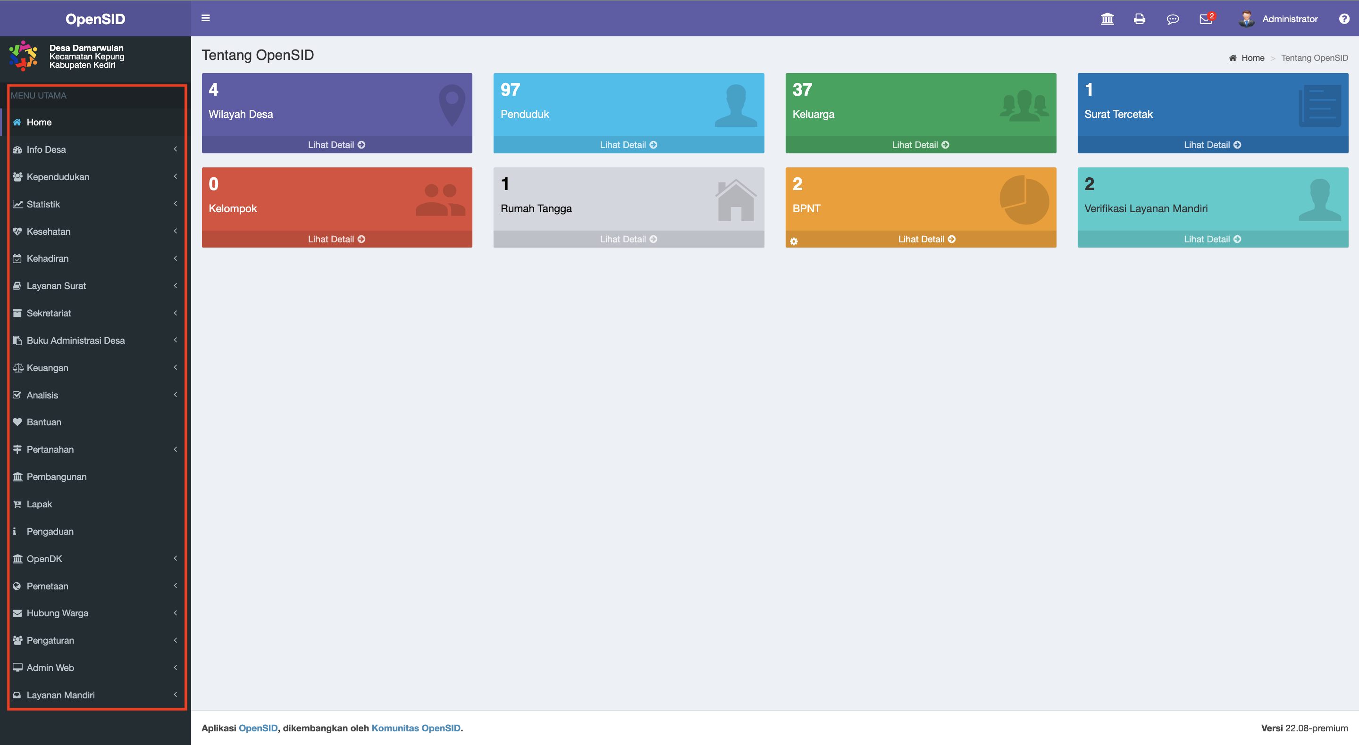
Task: Click the Wilayah Desa map pin icon
Action: (452, 105)
